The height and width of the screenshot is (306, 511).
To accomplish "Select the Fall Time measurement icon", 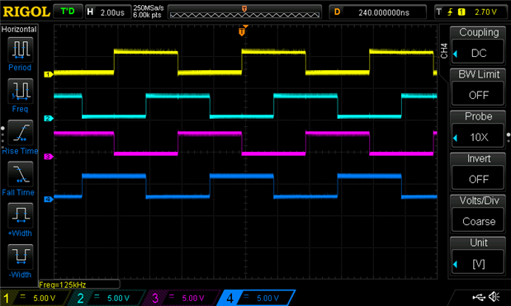I will 20,174.
